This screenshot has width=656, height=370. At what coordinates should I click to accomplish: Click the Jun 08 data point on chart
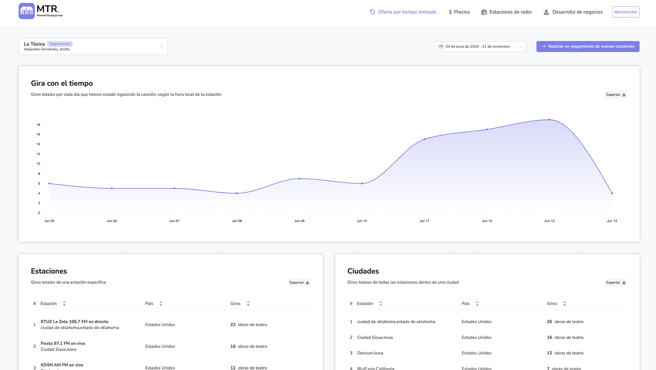tap(237, 193)
